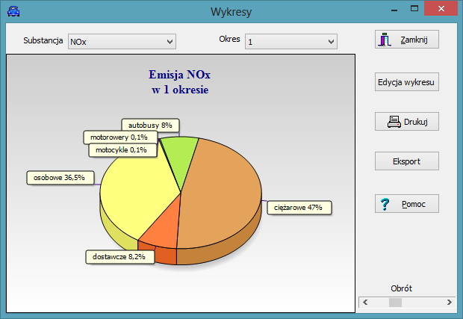Click the motocykle 0,1% label
This screenshot has height=319, width=463.
point(122,150)
